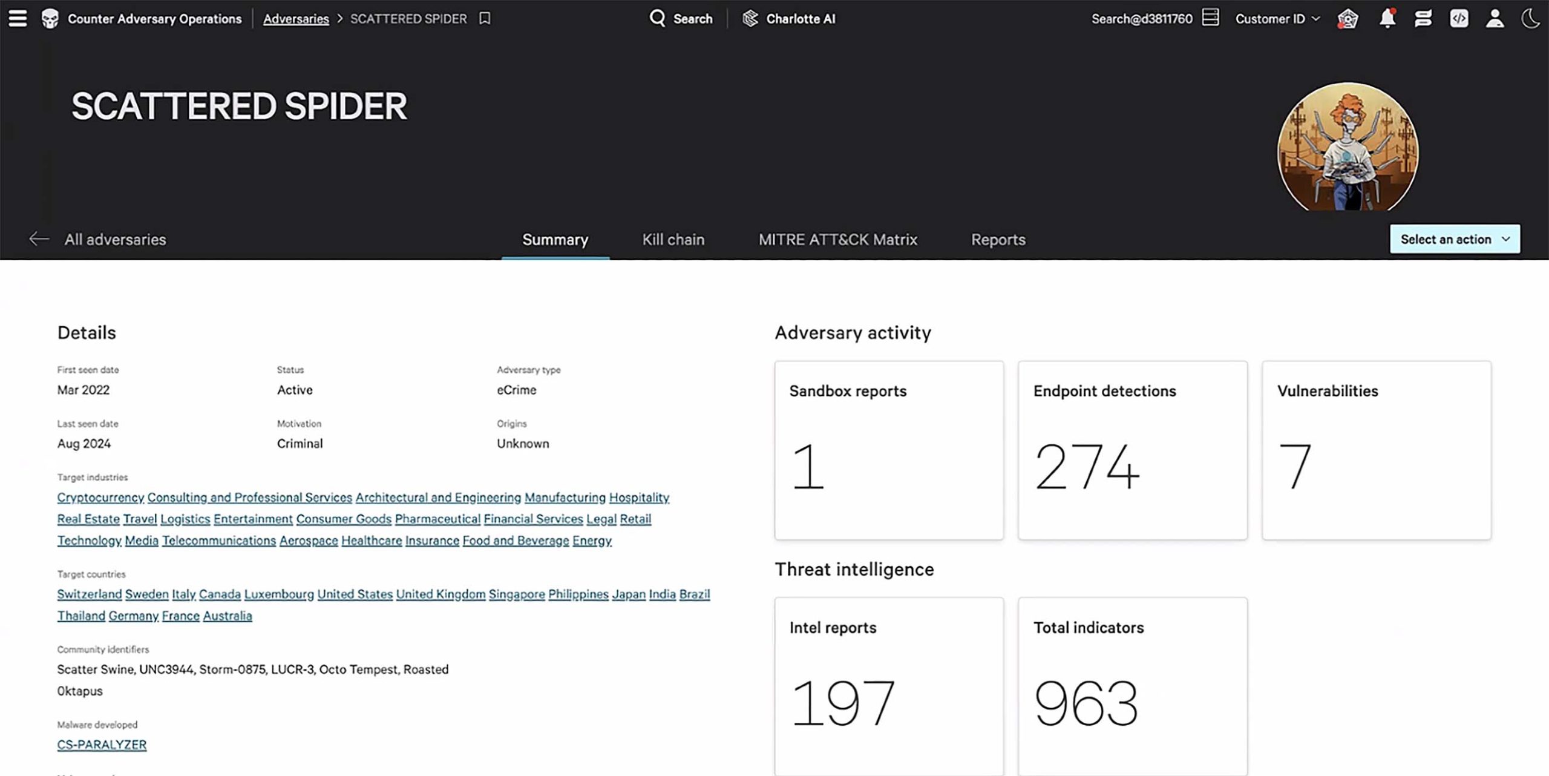1549x776 pixels.
Task: Click the United Kingdom country link
Action: click(x=440, y=594)
